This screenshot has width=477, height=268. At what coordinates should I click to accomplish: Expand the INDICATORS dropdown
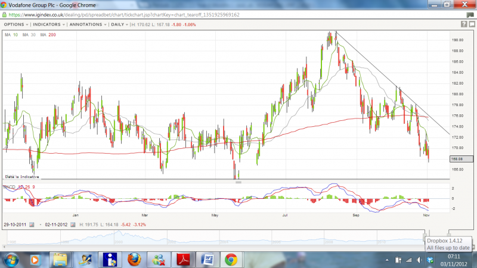point(48,24)
